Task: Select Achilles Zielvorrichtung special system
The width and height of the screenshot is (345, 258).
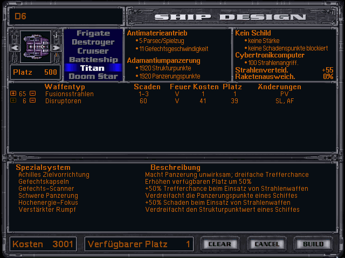Action: coord(54,175)
